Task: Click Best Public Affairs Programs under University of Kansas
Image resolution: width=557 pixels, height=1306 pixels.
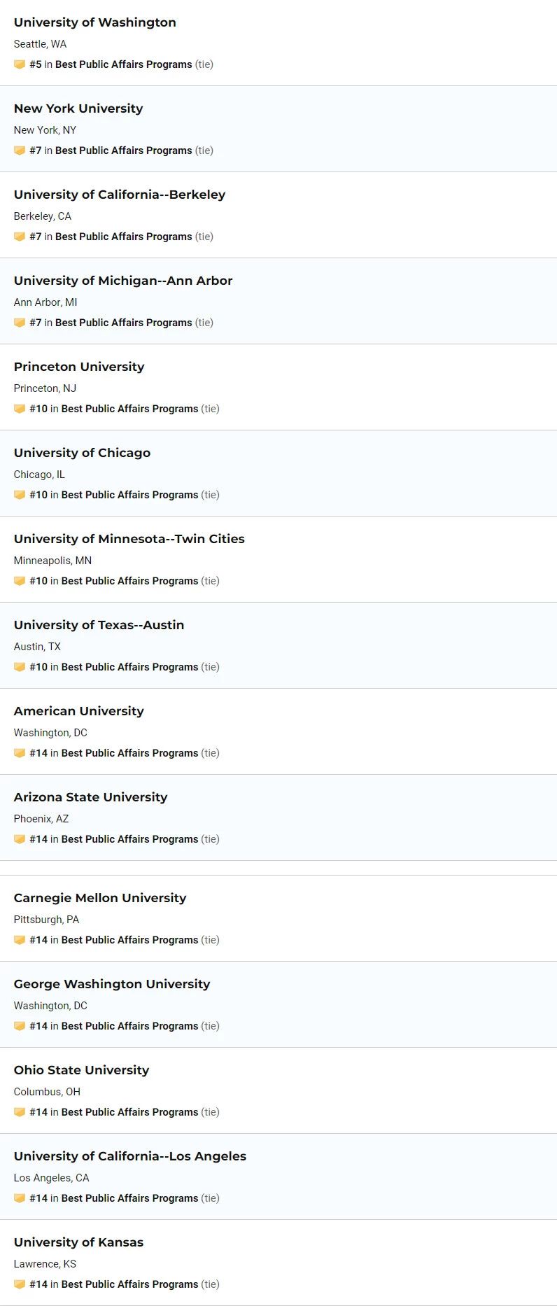Action: tap(129, 1284)
